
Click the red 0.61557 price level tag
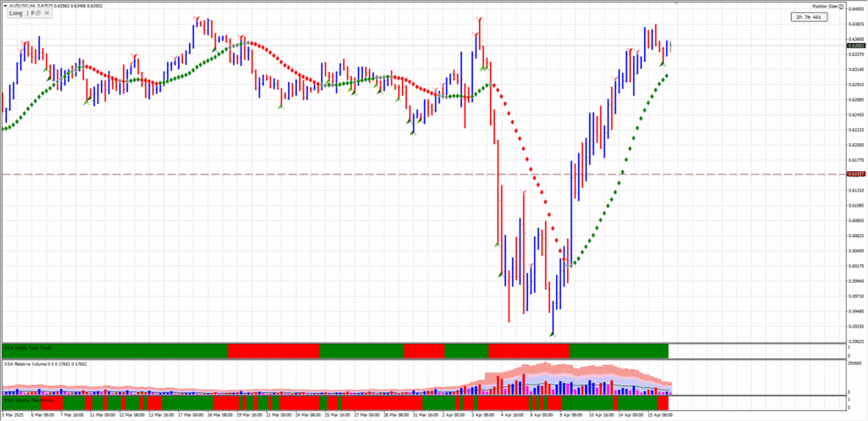click(x=856, y=174)
